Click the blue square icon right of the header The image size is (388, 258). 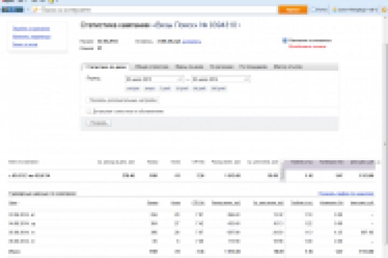point(285,40)
